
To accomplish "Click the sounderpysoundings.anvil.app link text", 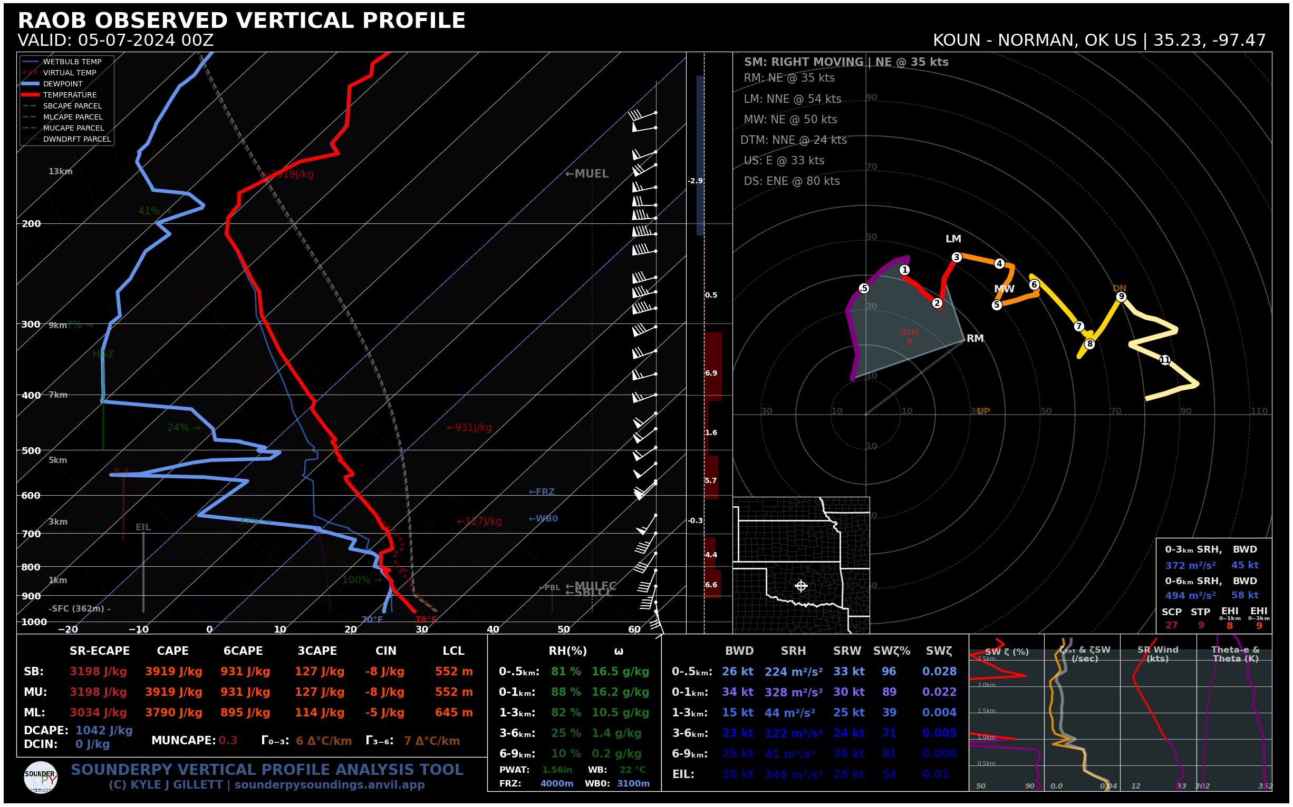I will point(330,785).
